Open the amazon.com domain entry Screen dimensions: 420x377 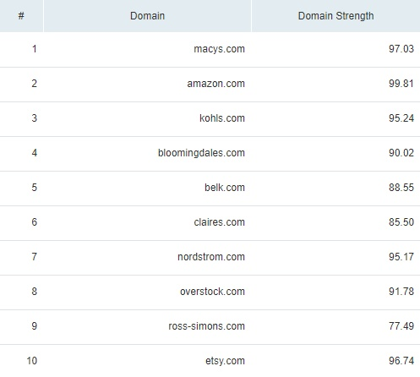tap(215, 84)
